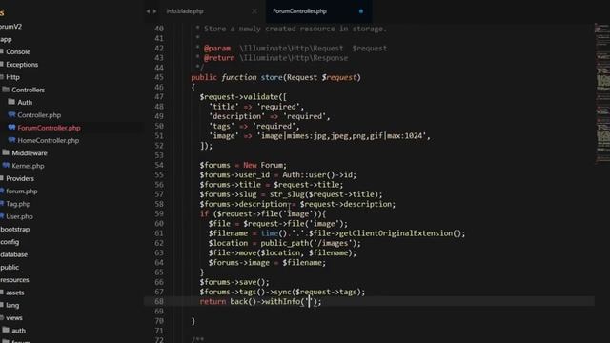Select the ForumController.php tab
This screenshot has width=610, height=343.
coord(299,11)
